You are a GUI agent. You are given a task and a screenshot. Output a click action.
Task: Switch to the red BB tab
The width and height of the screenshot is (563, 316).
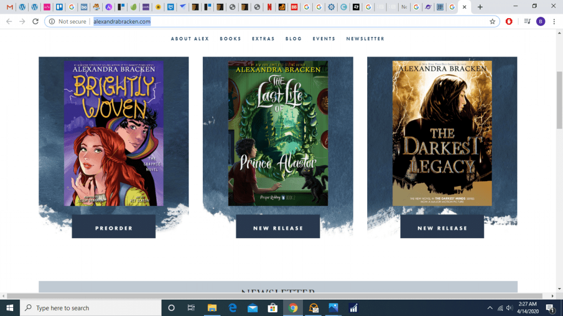pos(294,7)
